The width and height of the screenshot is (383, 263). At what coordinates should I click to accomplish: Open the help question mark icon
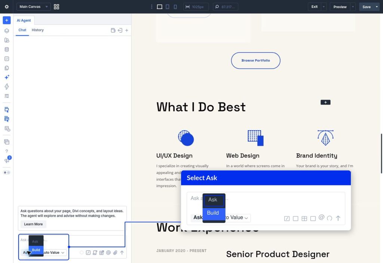[7, 151]
